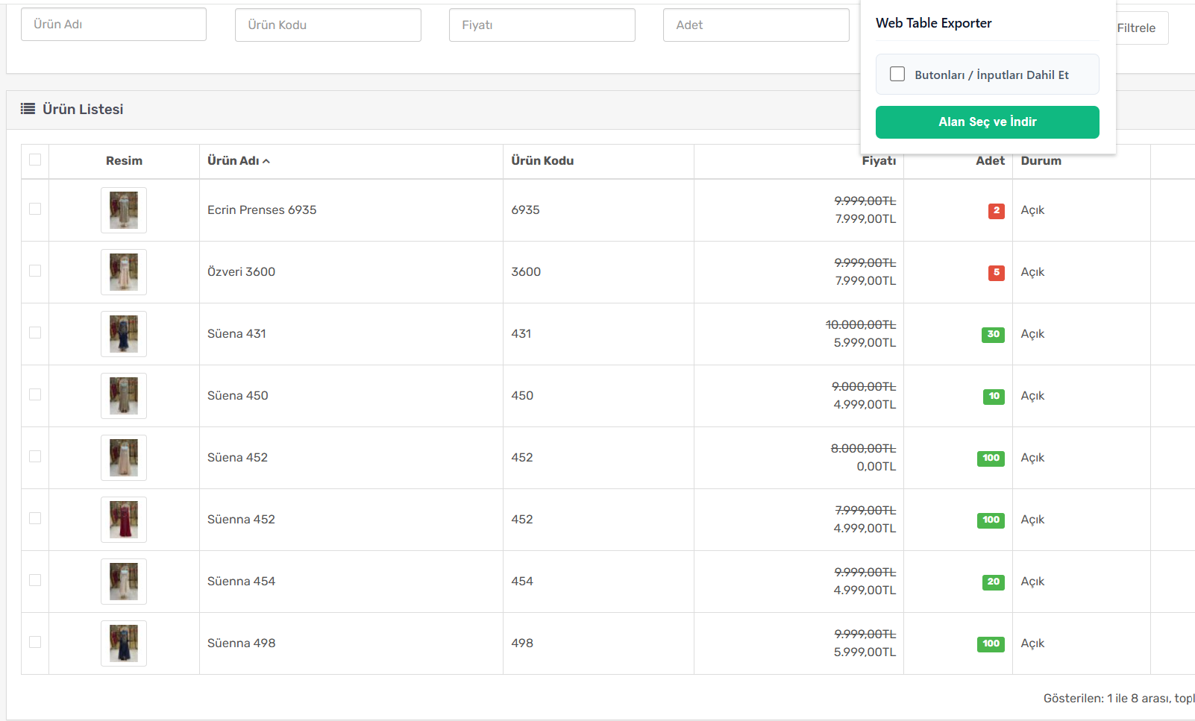
Task: Open the Ecrin Prenses 6935 product thumbnail
Action: coord(124,210)
